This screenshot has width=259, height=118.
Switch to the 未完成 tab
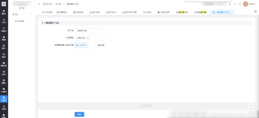coord(147,12)
